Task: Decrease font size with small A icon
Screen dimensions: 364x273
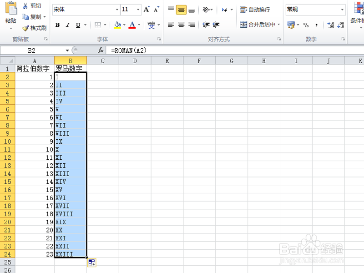Action: 157,10
